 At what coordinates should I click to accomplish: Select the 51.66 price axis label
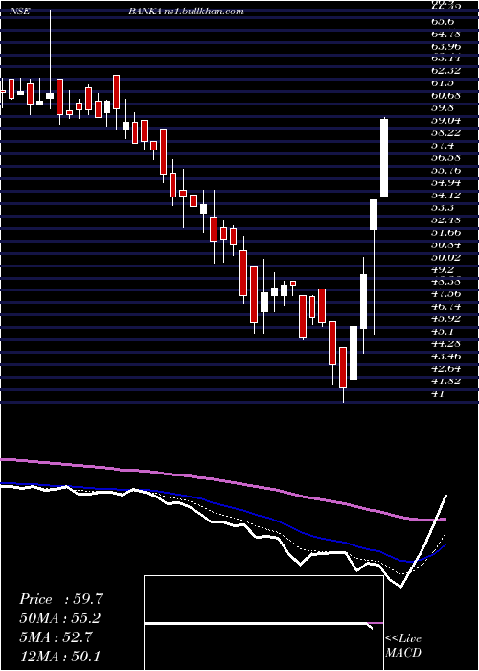coord(447,232)
